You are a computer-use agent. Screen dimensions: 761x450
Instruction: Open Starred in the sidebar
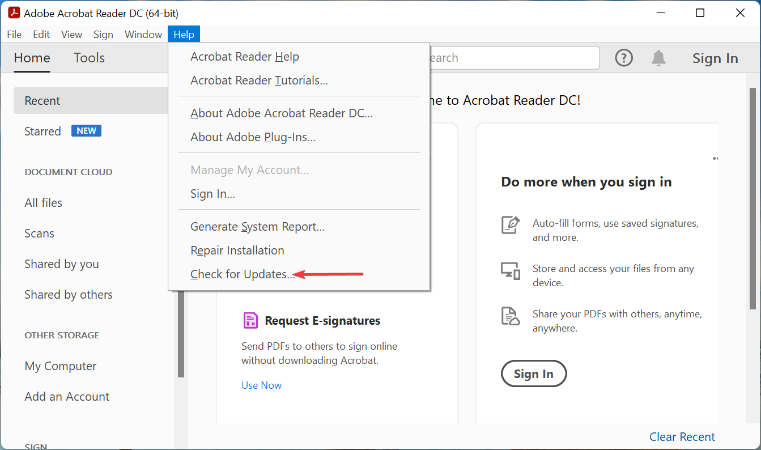(x=42, y=131)
